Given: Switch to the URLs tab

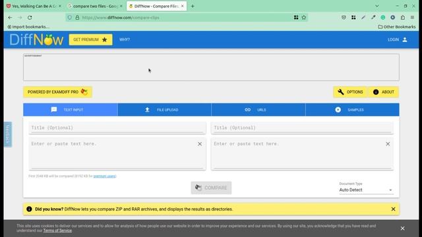Looking at the screenshot, I should pyautogui.click(x=258, y=110).
